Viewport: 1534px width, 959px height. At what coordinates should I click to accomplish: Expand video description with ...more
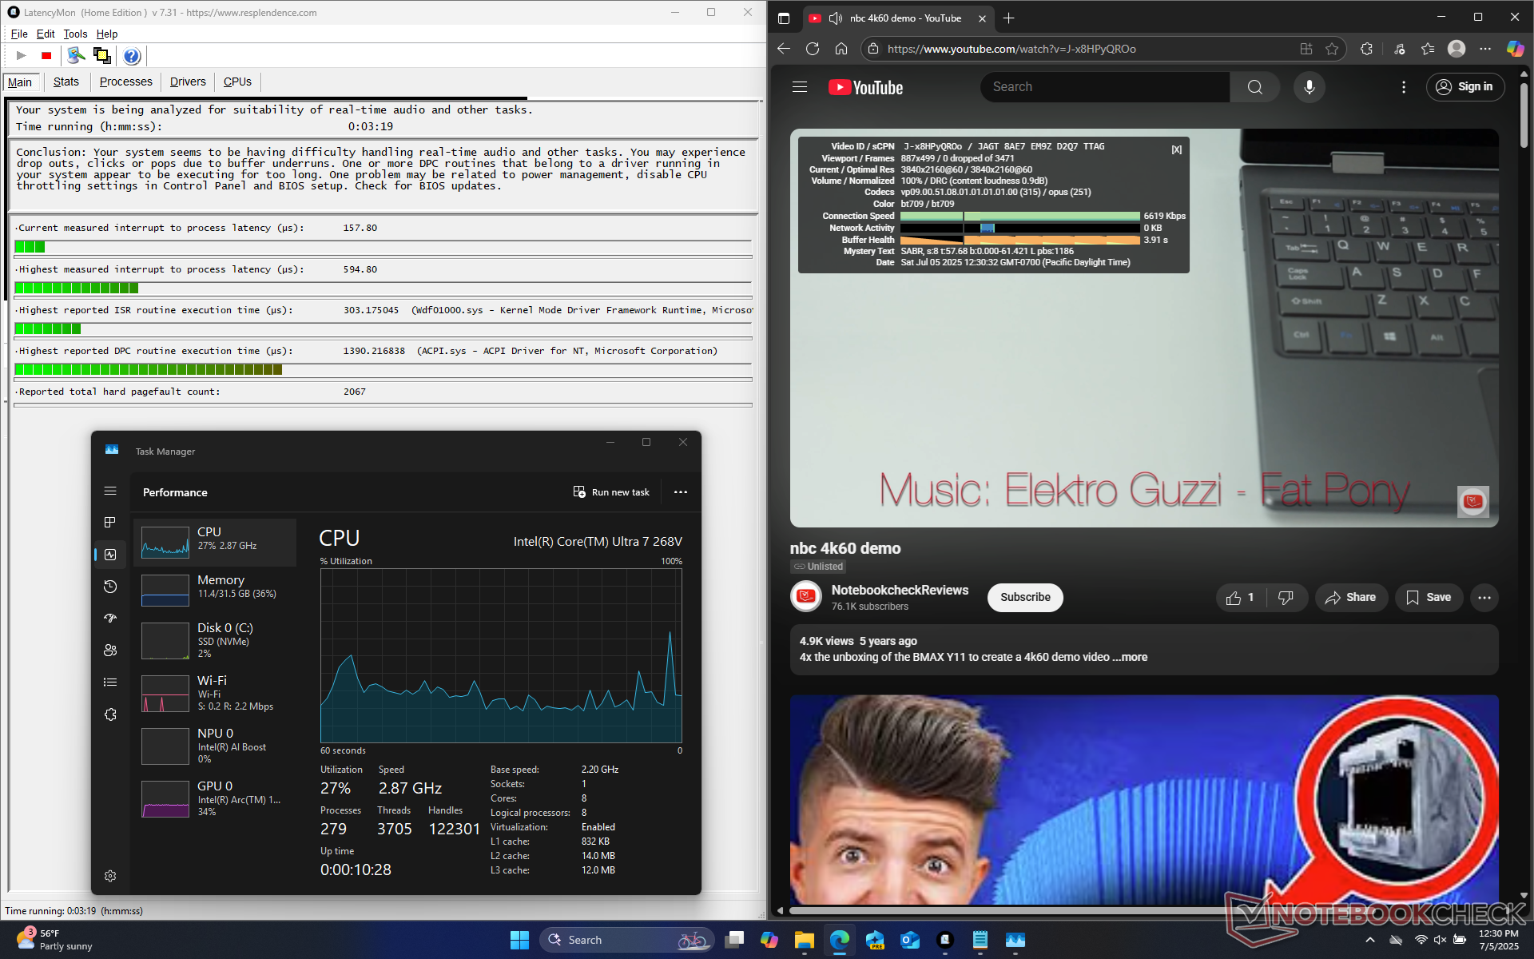point(1131,657)
